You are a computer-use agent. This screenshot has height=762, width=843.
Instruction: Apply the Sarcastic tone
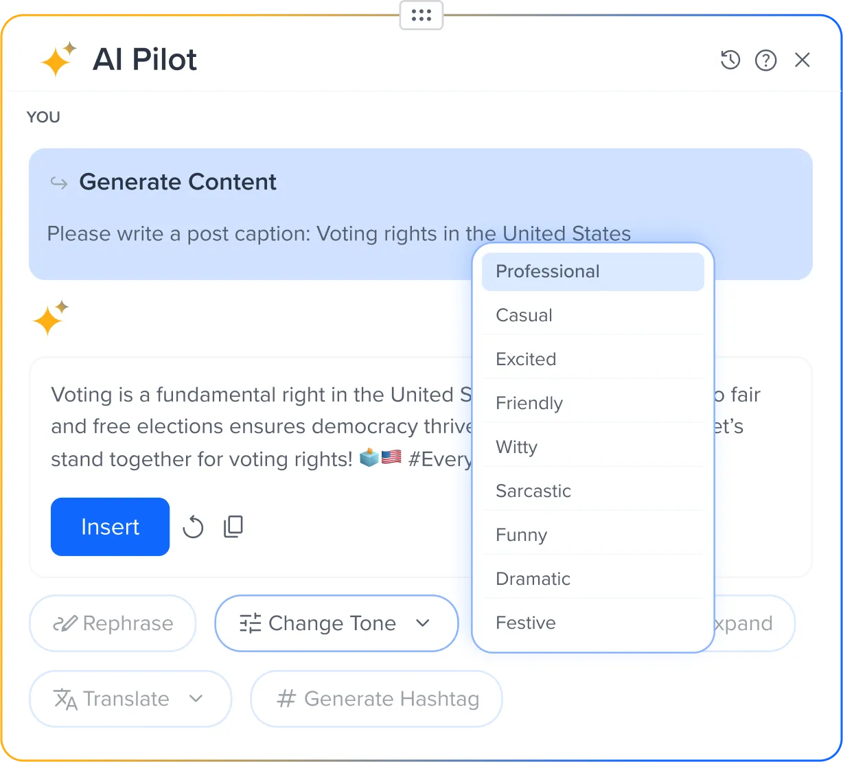coord(592,492)
